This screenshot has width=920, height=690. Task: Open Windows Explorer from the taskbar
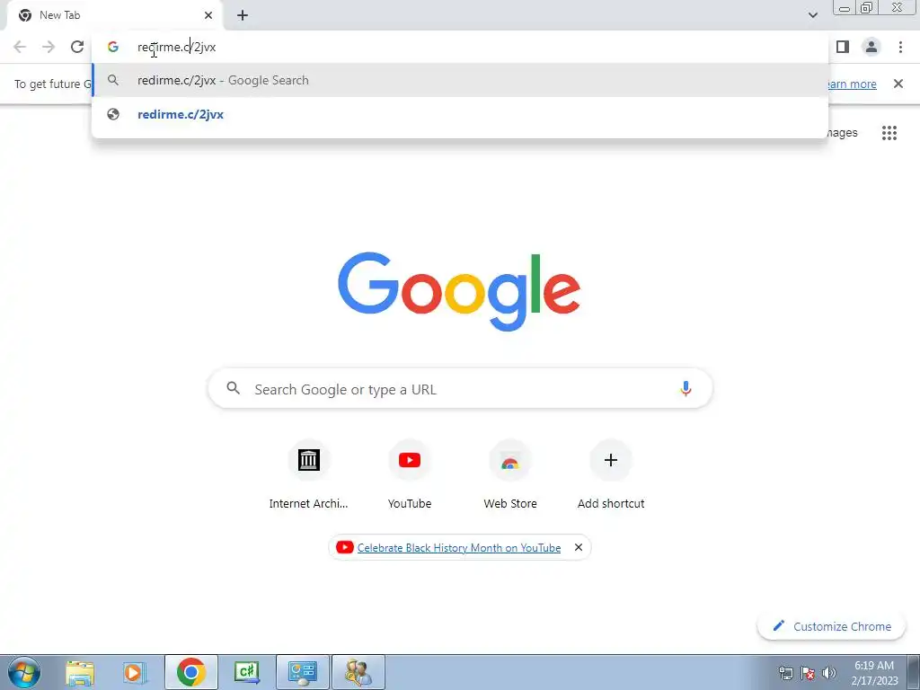click(80, 673)
